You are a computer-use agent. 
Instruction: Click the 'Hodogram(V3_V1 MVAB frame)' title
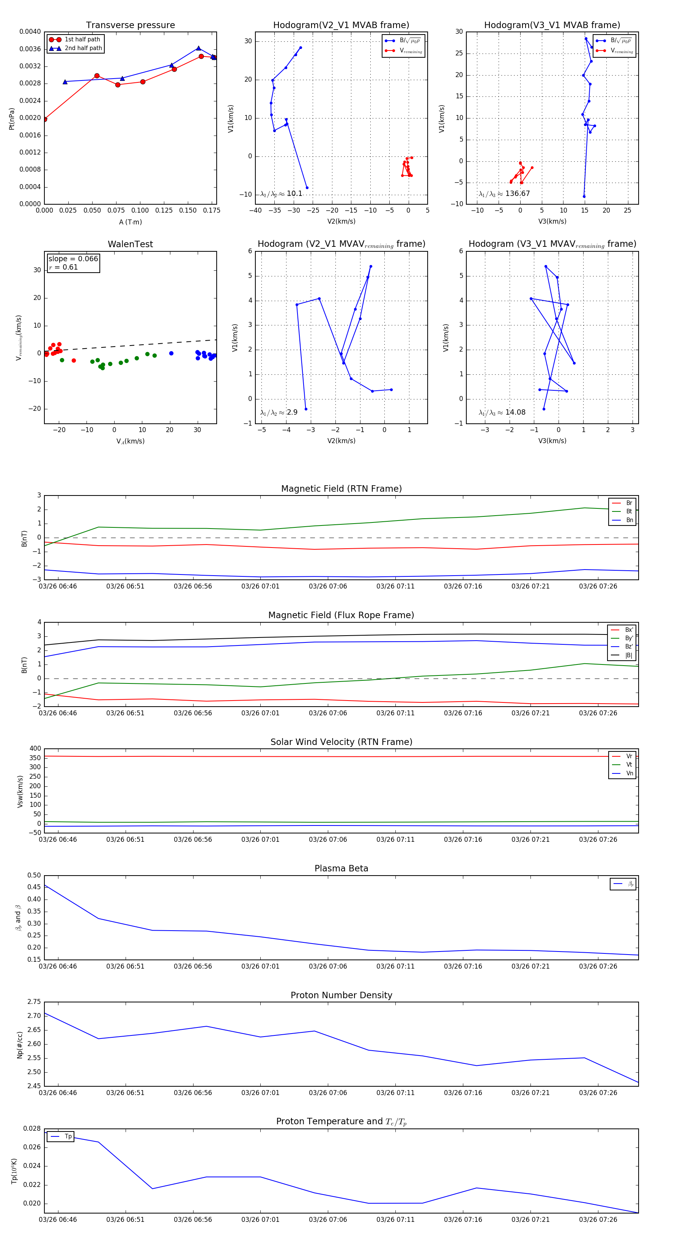coord(552,25)
